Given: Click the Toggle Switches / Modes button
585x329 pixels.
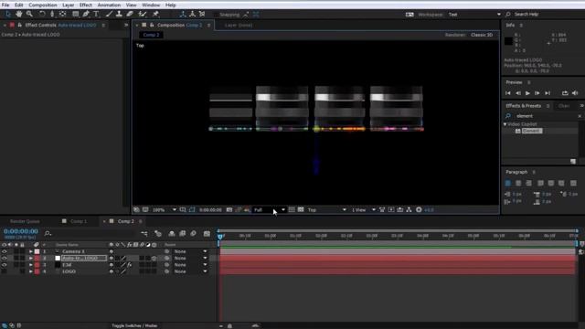Looking at the screenshot, I should pos(134,325).
